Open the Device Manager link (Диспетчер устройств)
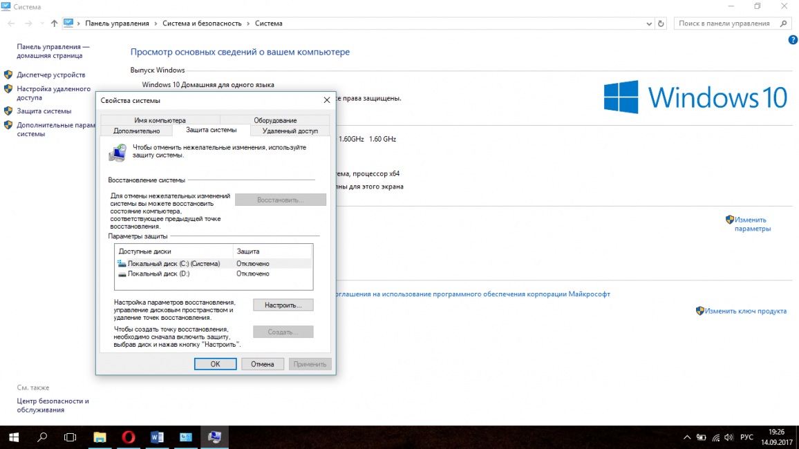The height and width of the screenshot is (449, 799). pos(51,75)
